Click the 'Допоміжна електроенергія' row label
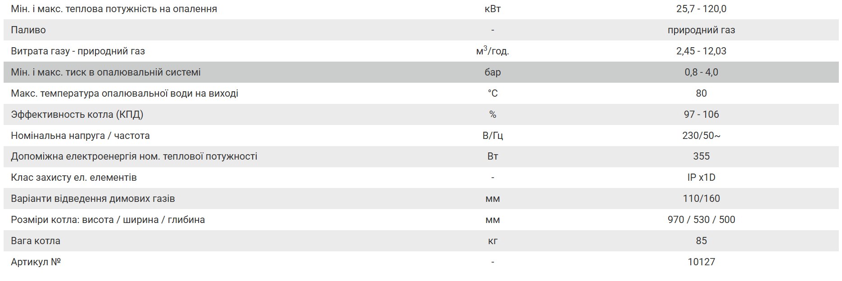Viewport: 842px width, 281px height. [x=134, y=156]
